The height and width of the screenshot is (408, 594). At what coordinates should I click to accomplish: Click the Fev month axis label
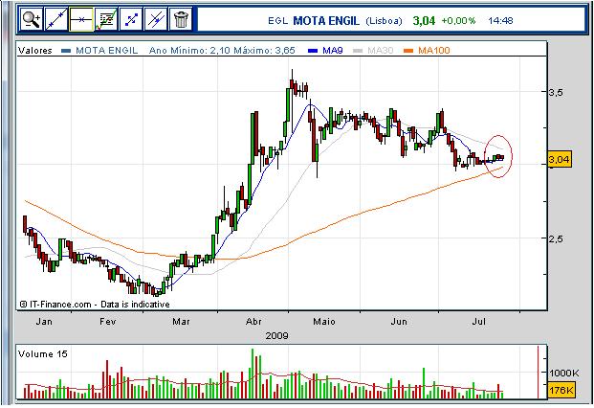point(107,322)
